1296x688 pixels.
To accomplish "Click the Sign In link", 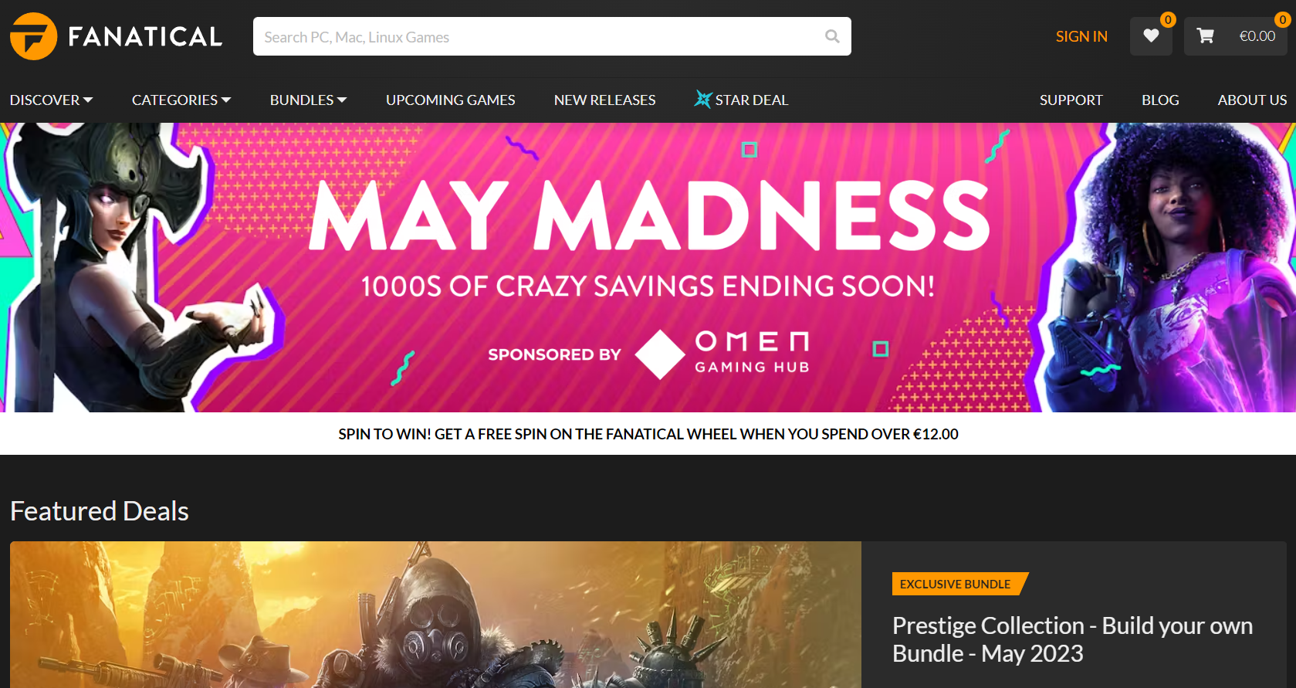I will pyautogui.click(x=1081, y=36).
